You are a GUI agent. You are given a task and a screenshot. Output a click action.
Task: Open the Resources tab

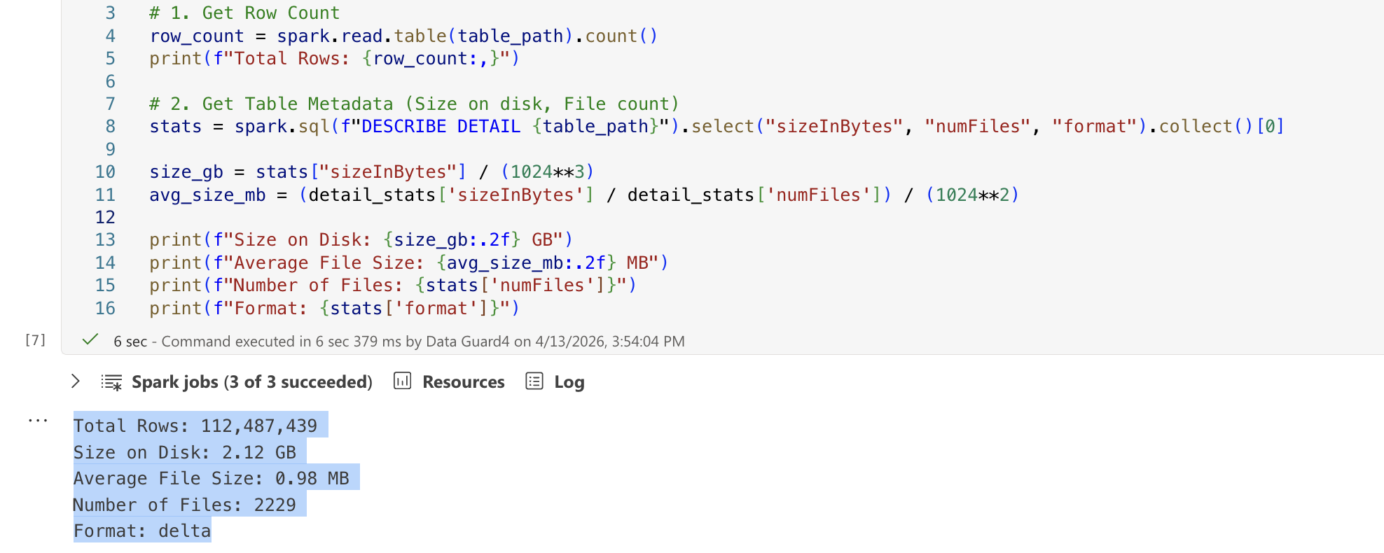463,382
